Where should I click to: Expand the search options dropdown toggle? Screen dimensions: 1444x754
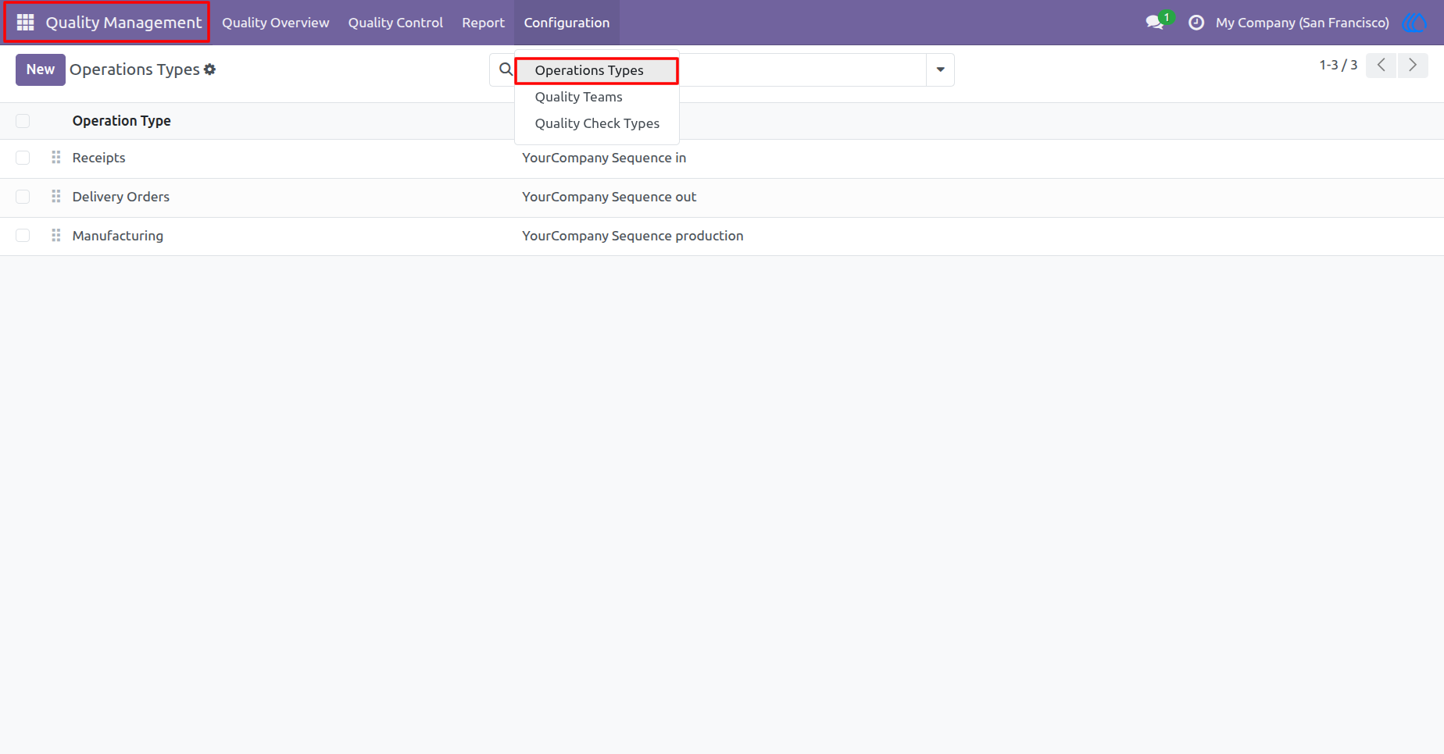[x=940, y=69]
